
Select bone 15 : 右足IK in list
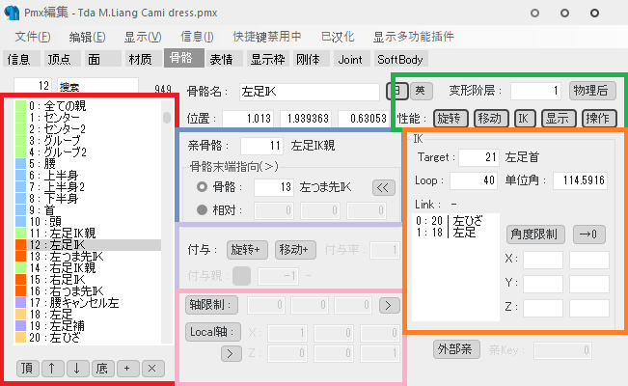click(88, 280)
